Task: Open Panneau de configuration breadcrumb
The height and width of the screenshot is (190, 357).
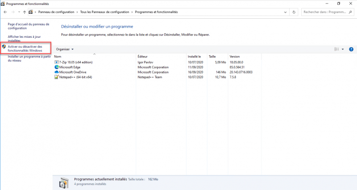Action: [x=56, y=12]
